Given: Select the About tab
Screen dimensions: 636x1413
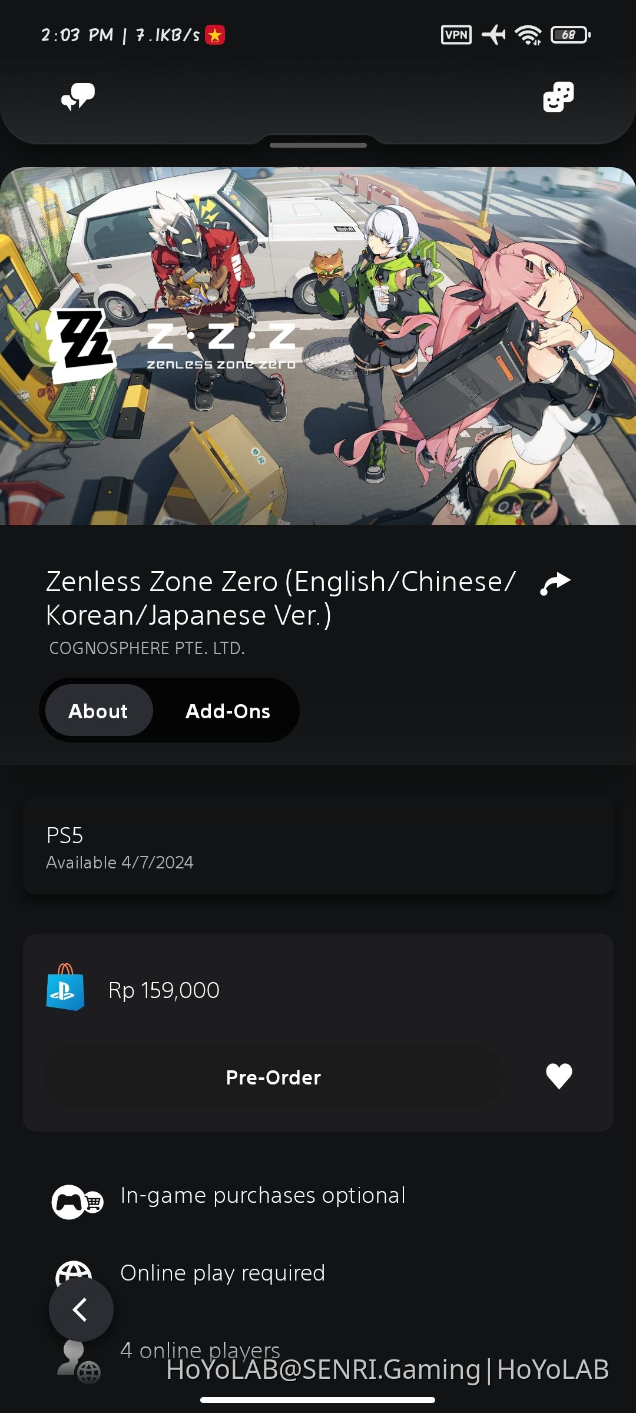Looking at the screenshot, I should [98, 711].
